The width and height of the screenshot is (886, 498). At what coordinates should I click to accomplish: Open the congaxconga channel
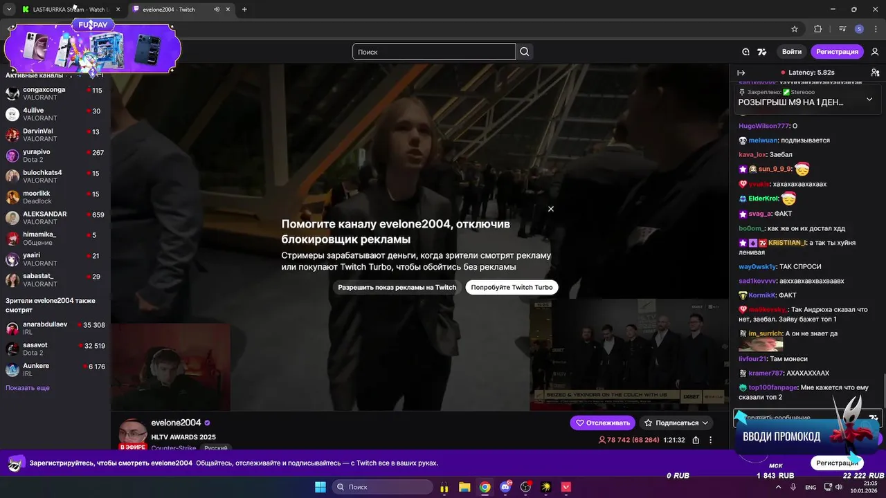[x=55, y=93]
